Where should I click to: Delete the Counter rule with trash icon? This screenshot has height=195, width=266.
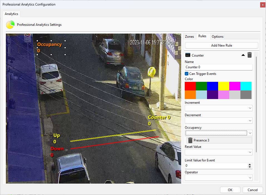[249, 55]
